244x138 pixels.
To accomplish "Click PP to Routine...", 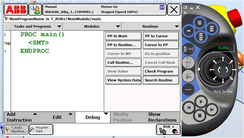I will pyautogui.click(x=123, y=45).
